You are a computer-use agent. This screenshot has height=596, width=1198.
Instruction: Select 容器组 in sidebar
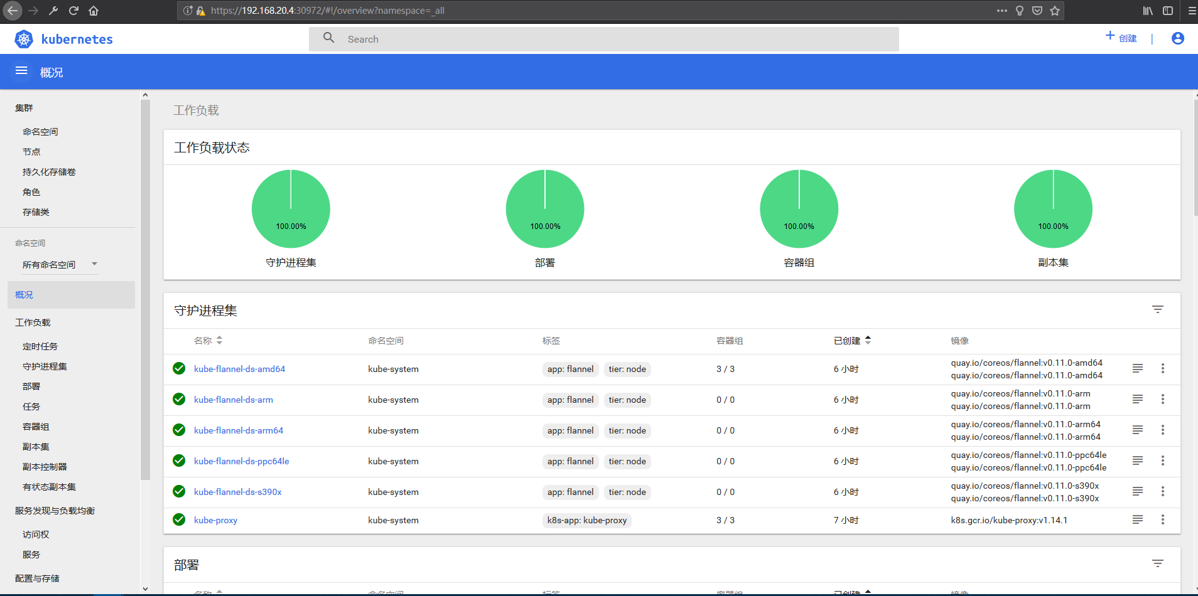(x=36, y=427)
